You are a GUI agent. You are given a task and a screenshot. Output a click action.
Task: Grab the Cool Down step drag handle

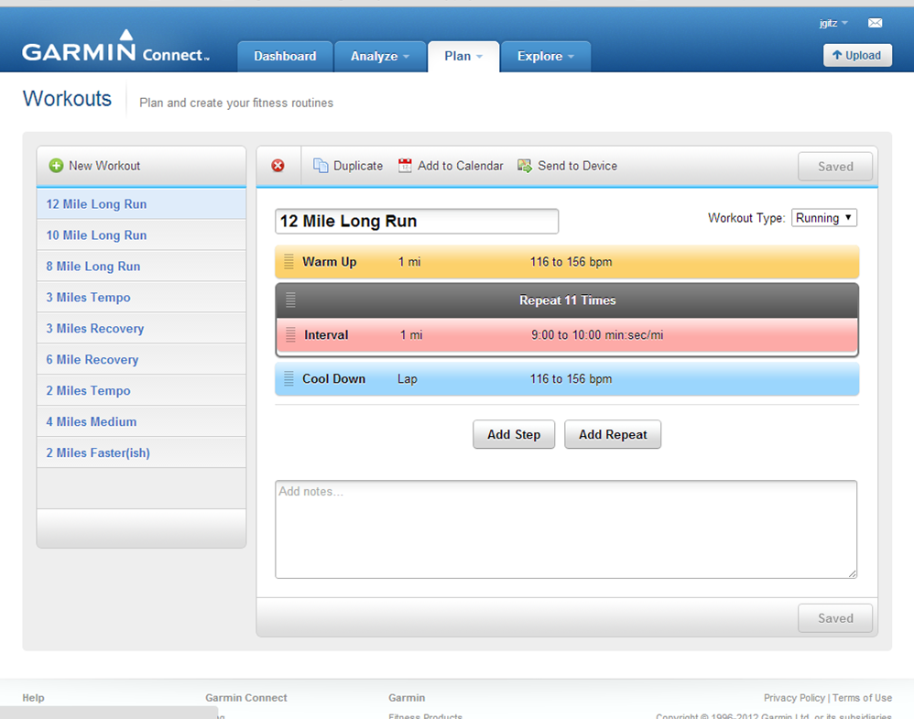[288, 378]
